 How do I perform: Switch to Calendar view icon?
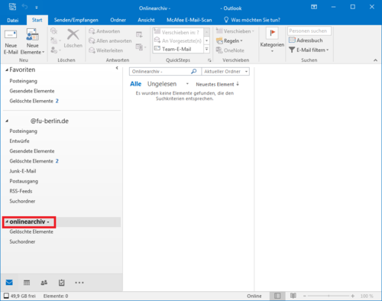pos(27,283)
